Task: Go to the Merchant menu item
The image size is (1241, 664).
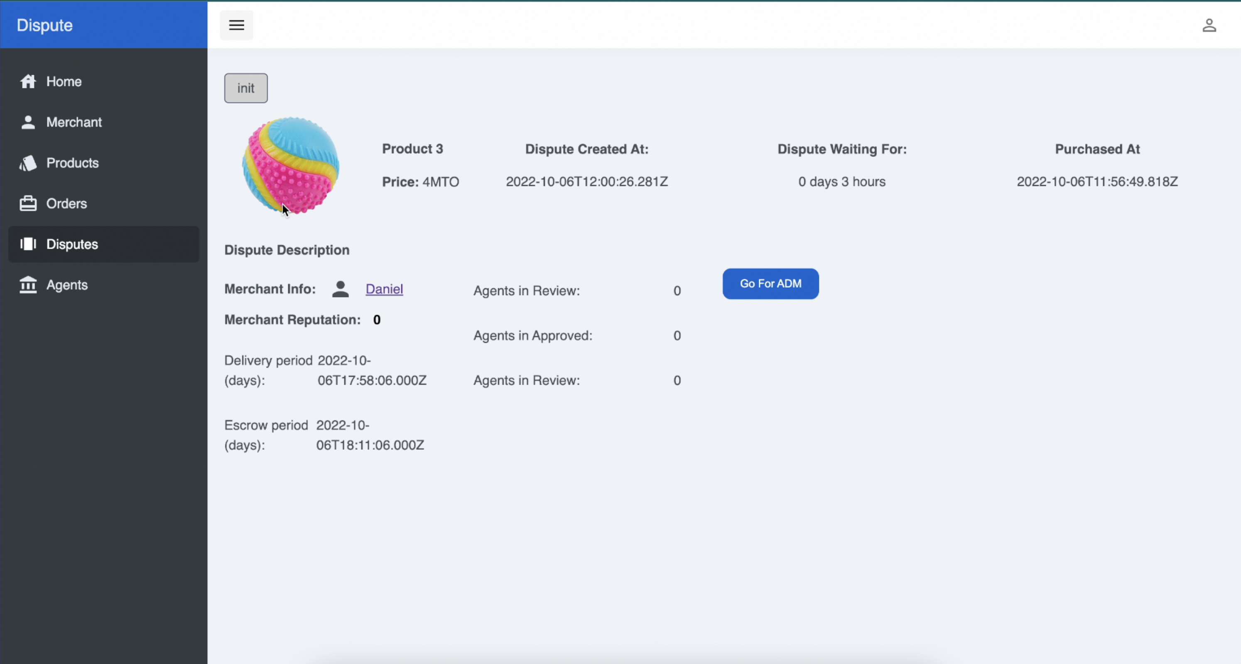Action: (74, 122)
